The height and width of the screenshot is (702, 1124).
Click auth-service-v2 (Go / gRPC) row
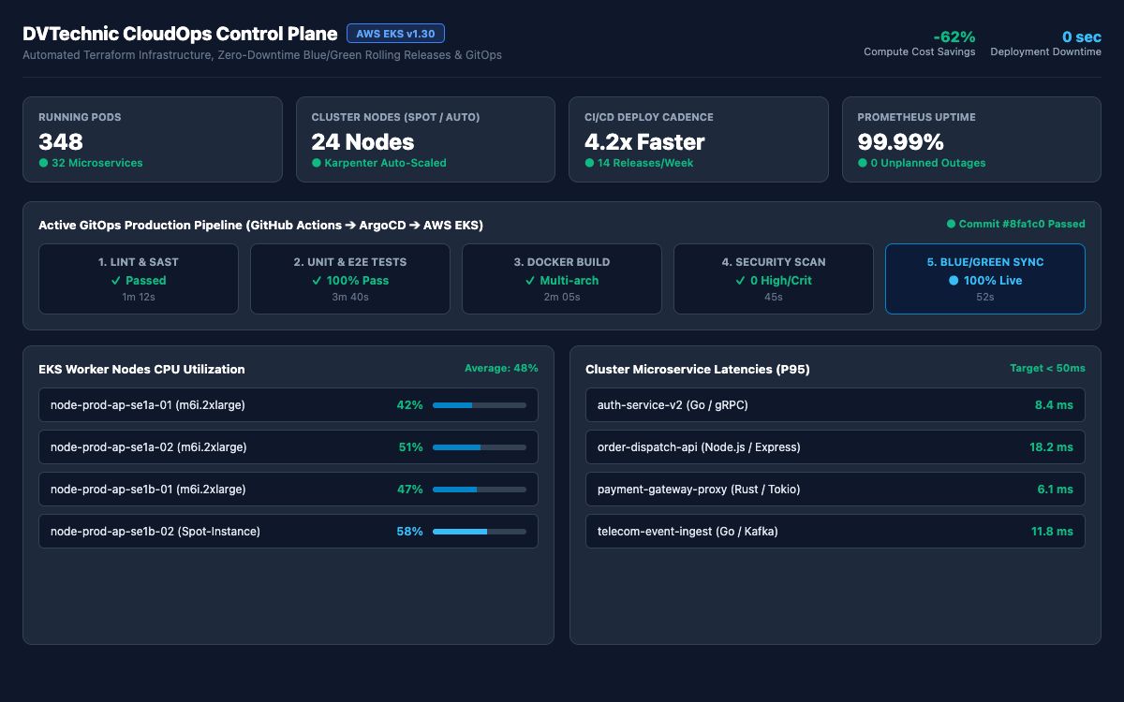coord(836,405)
